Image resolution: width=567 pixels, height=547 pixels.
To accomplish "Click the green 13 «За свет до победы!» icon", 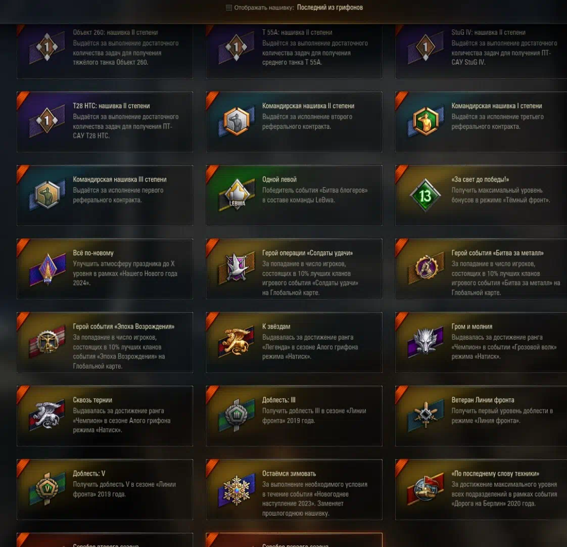I will pos(426,195).
